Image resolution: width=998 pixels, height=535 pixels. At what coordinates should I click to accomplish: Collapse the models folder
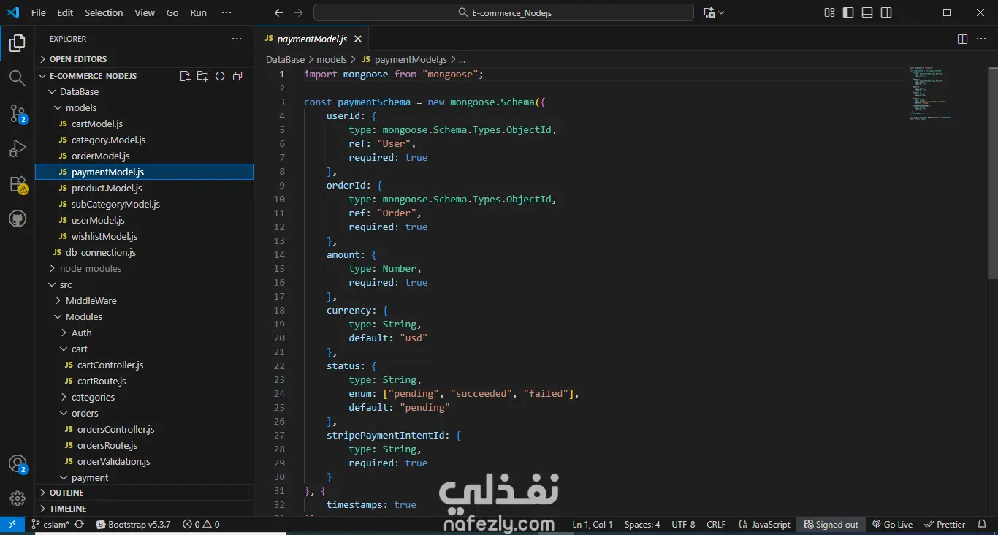pos(145,108)
